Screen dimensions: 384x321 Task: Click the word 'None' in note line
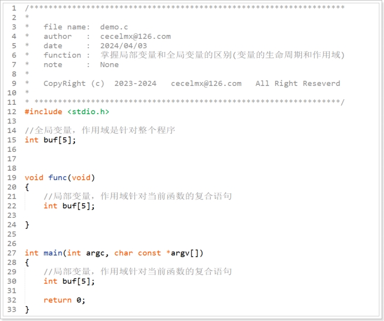click(109, 65)
